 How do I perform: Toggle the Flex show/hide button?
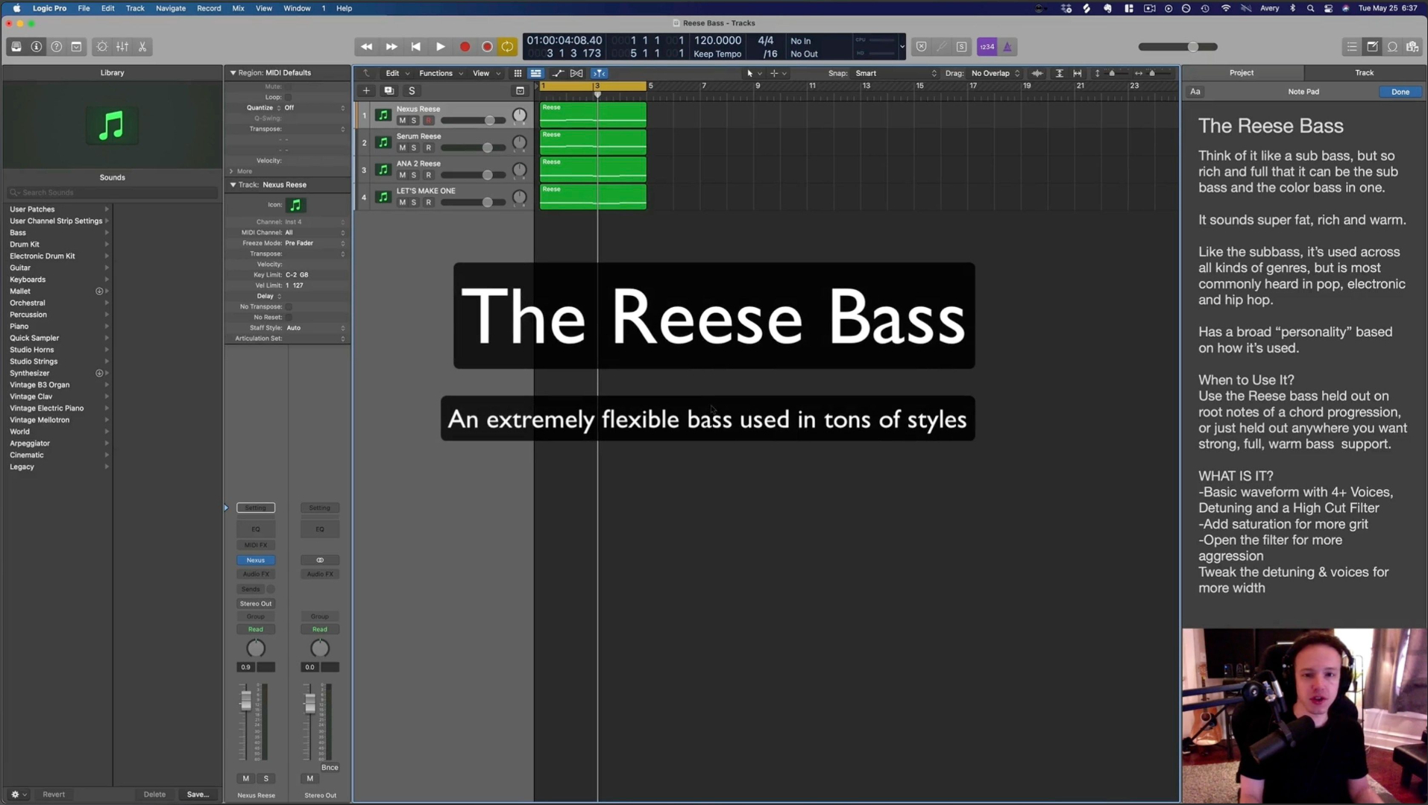[x=576, y=73]
